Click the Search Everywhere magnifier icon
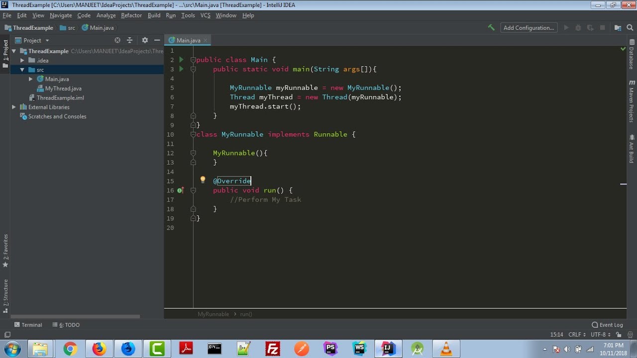Viewport: 637px width, 358px height. click(630, 28)
